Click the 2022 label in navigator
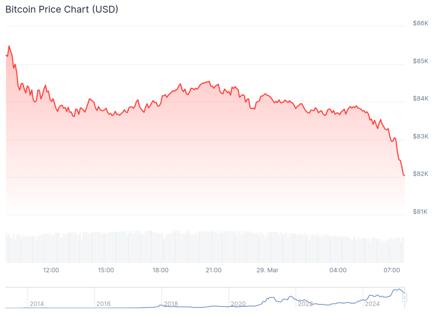Viewport: 434px width, 316px height. 305,304
